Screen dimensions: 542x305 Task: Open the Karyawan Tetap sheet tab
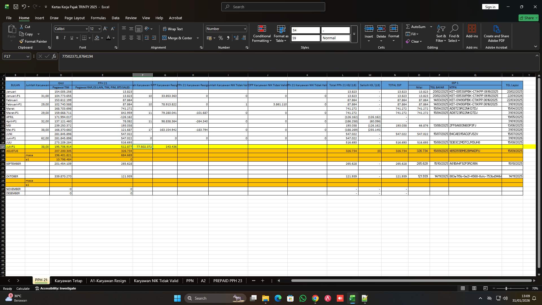click(68, 281)
